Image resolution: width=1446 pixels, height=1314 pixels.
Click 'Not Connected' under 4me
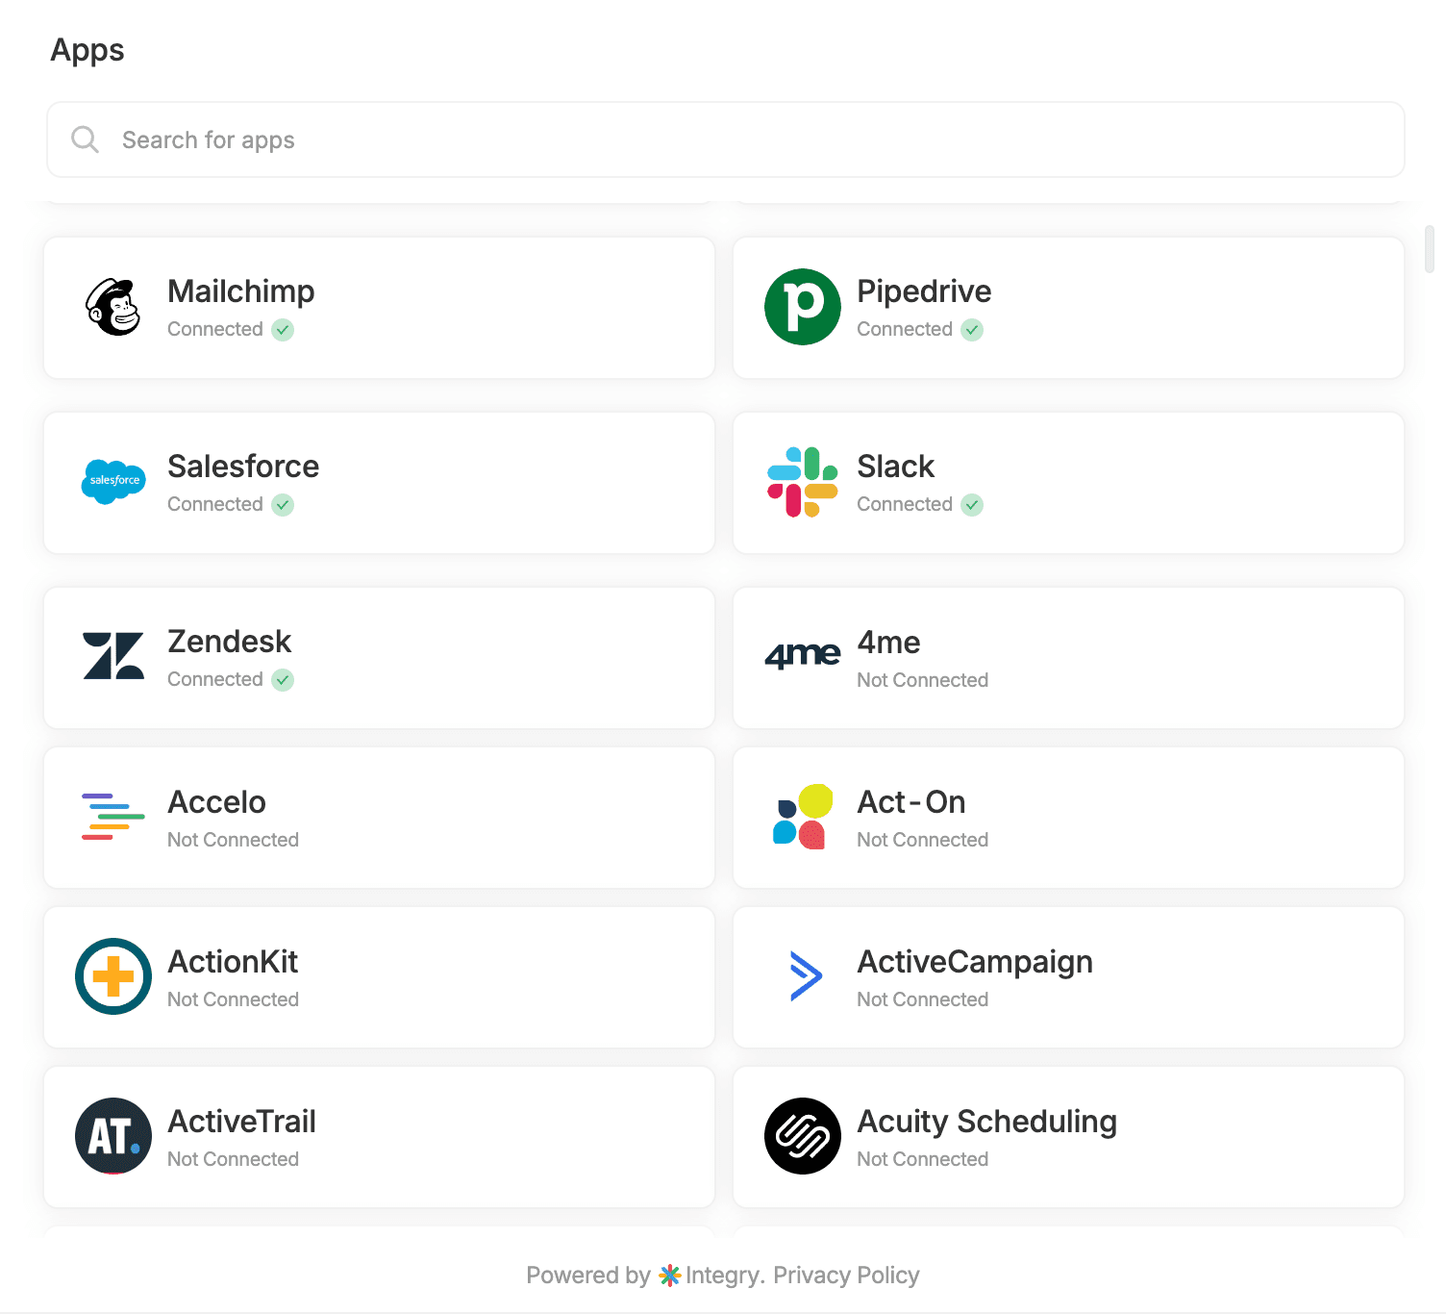(922, 680)
